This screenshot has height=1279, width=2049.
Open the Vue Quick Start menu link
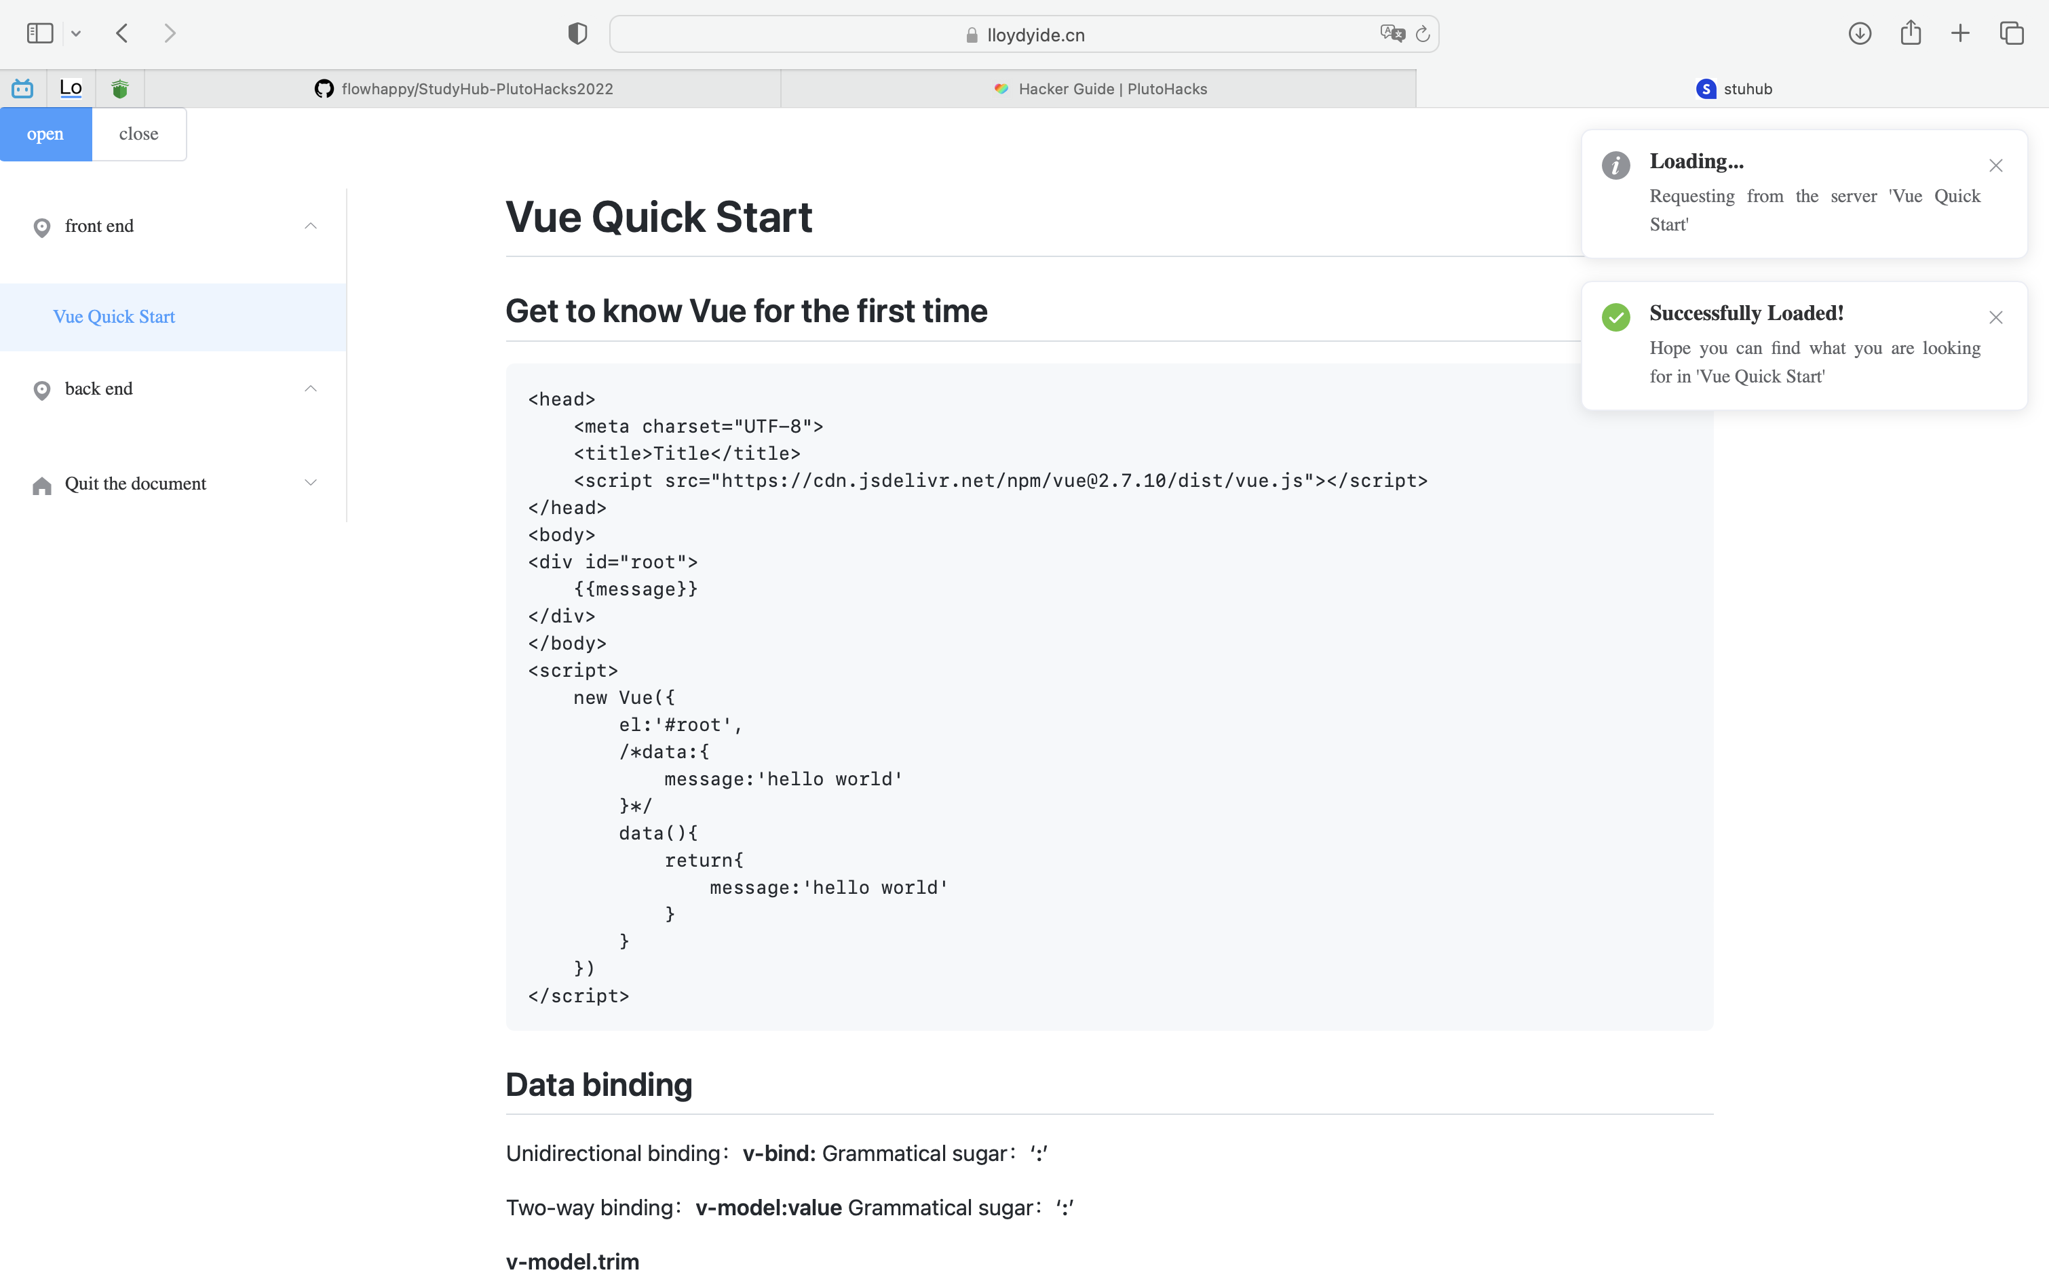tap(114, 317)
